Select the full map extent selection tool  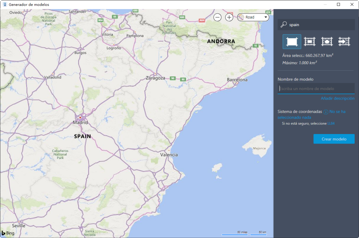[x=291, y=42]
